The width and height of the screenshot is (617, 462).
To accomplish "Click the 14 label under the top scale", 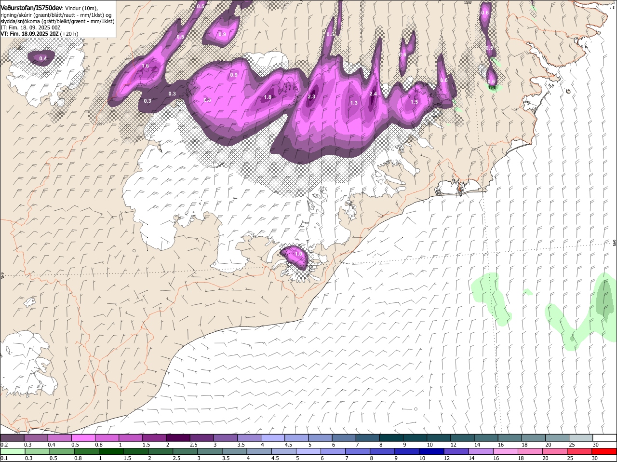I will [x=477, y=445].
